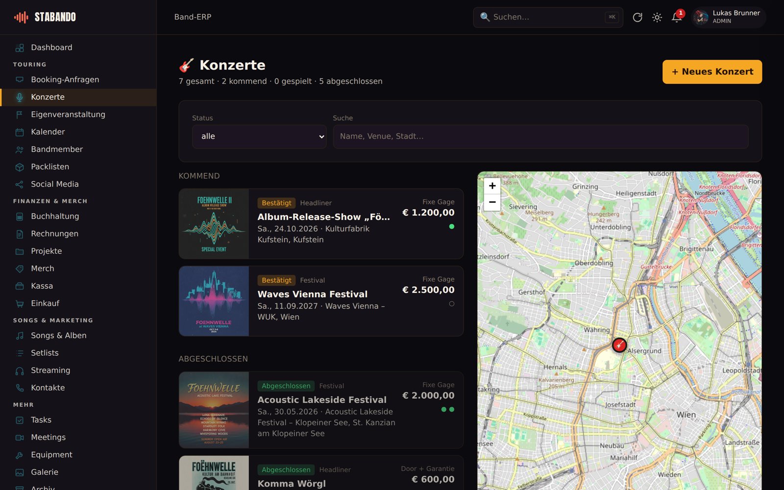Click the Waves Vienna poster thumbnail
Viewport: 784px width, 490px height.
click(x=214, y=301)
